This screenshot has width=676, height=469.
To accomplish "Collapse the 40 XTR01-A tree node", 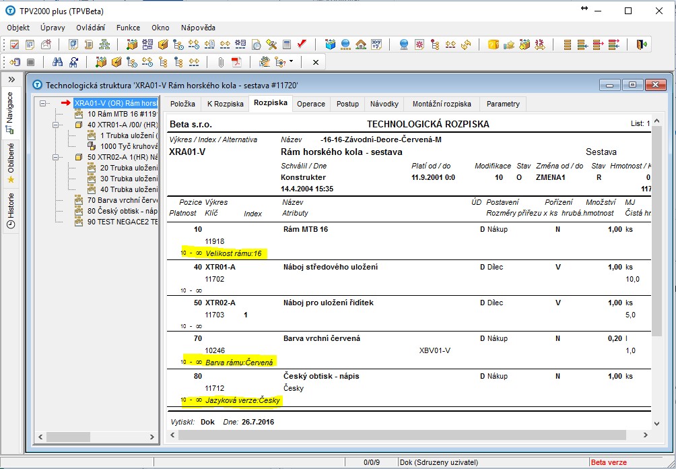I will (x=55, y=125).
